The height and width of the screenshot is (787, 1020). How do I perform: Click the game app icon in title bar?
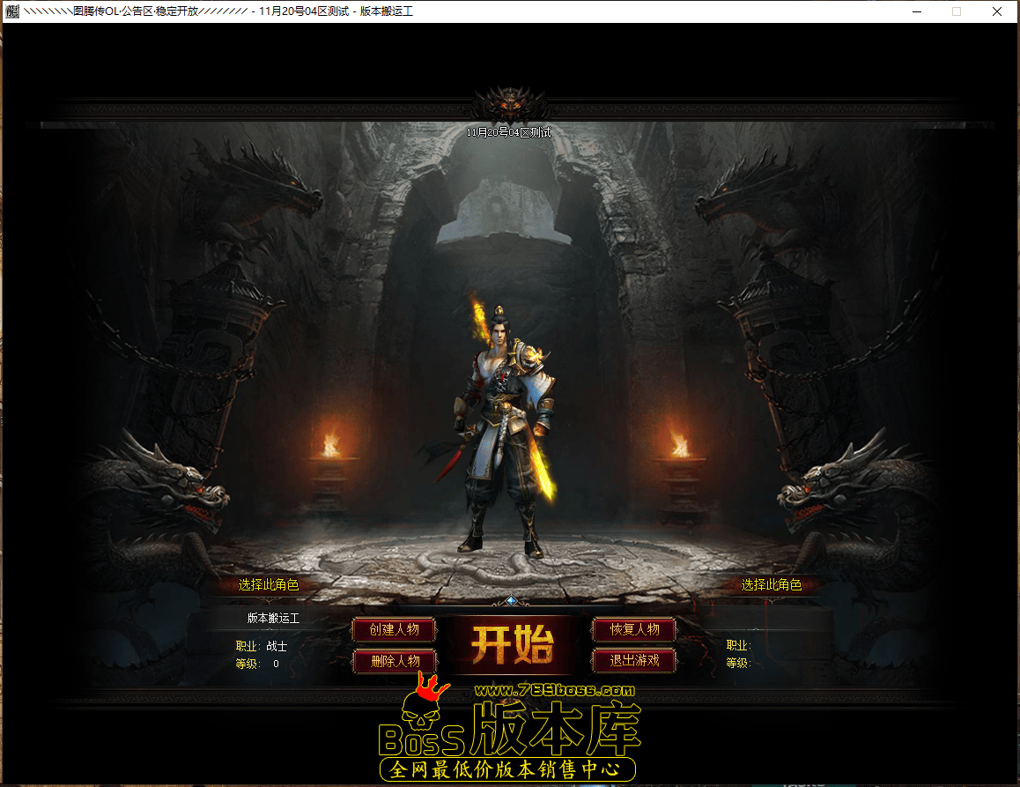[12, 11]
